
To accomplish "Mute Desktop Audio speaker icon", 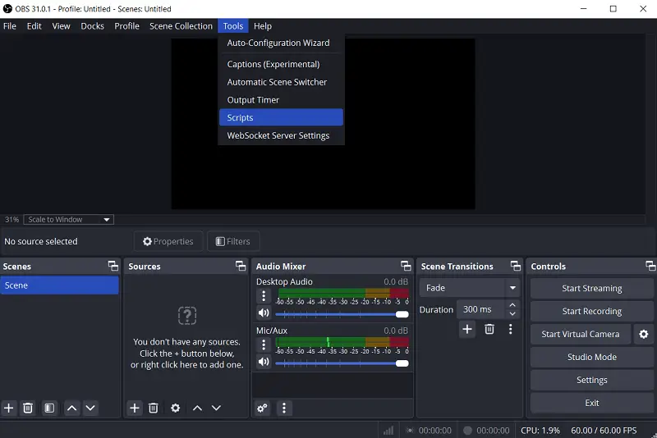I will click(264, 313).
